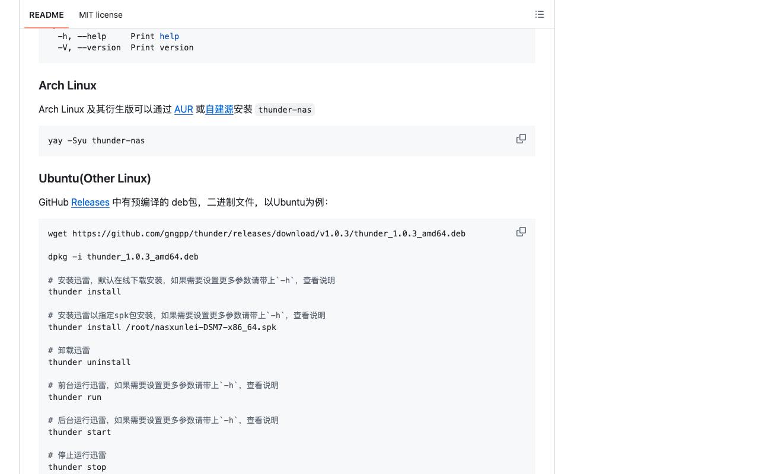Click the thunder install spk path line
The image size is (759, 474).
pyautogui.click(x=162, y=327)
